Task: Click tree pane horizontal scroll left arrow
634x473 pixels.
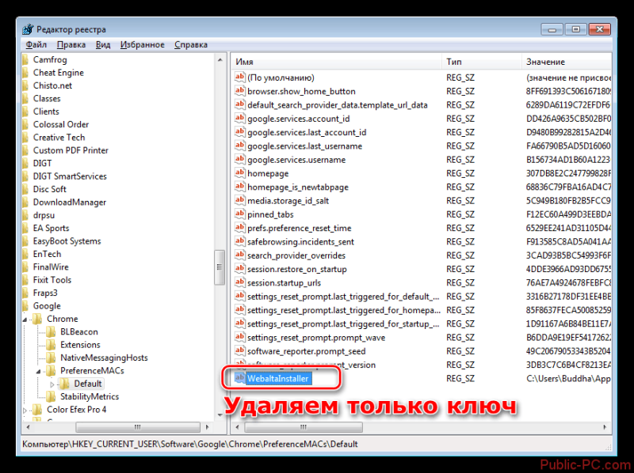Action: coord(28,426)
